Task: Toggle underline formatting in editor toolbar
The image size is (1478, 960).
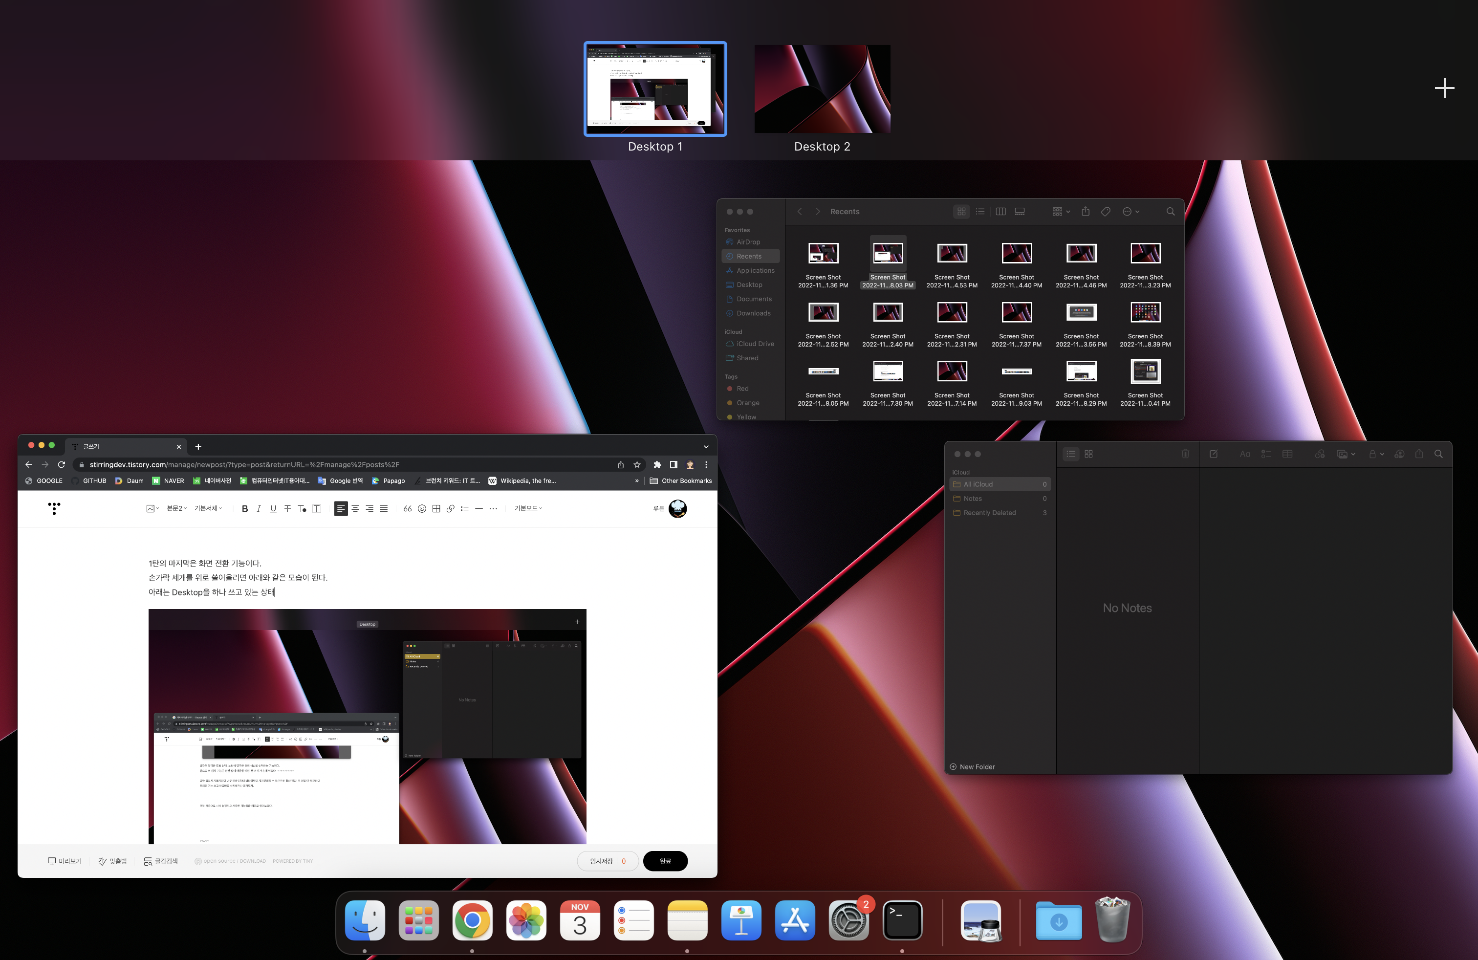Action: (273, 508)
